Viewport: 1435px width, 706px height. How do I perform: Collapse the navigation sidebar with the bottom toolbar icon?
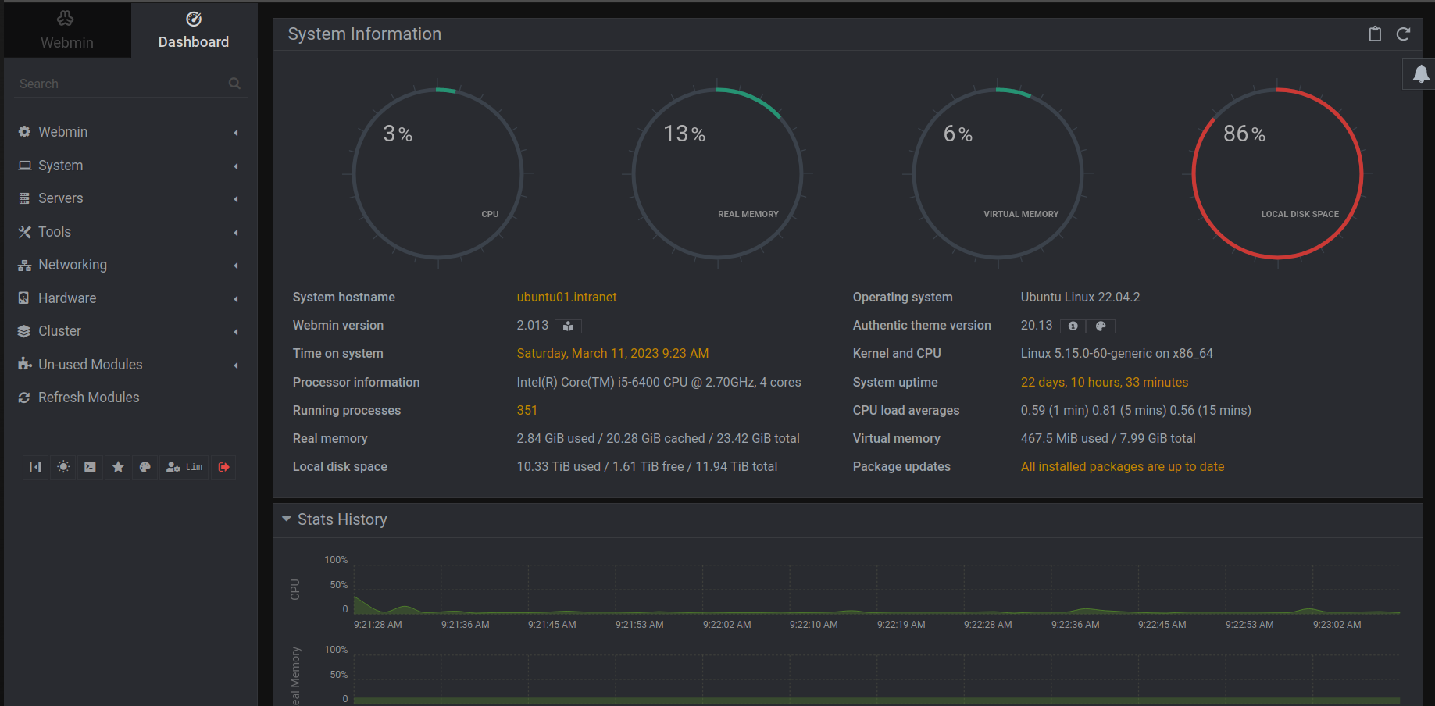tap(36, 467)
